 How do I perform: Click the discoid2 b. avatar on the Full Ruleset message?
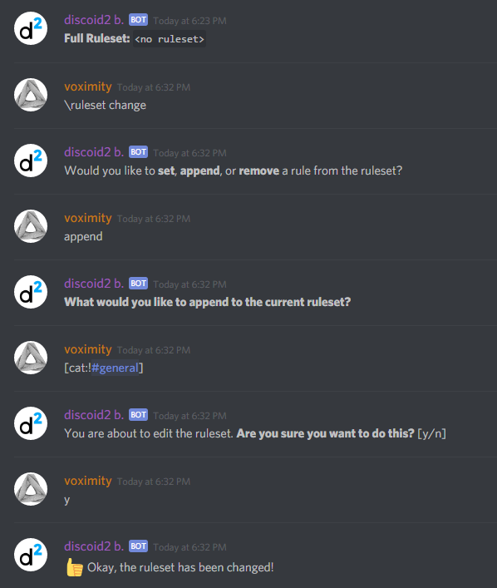(31, 28)
